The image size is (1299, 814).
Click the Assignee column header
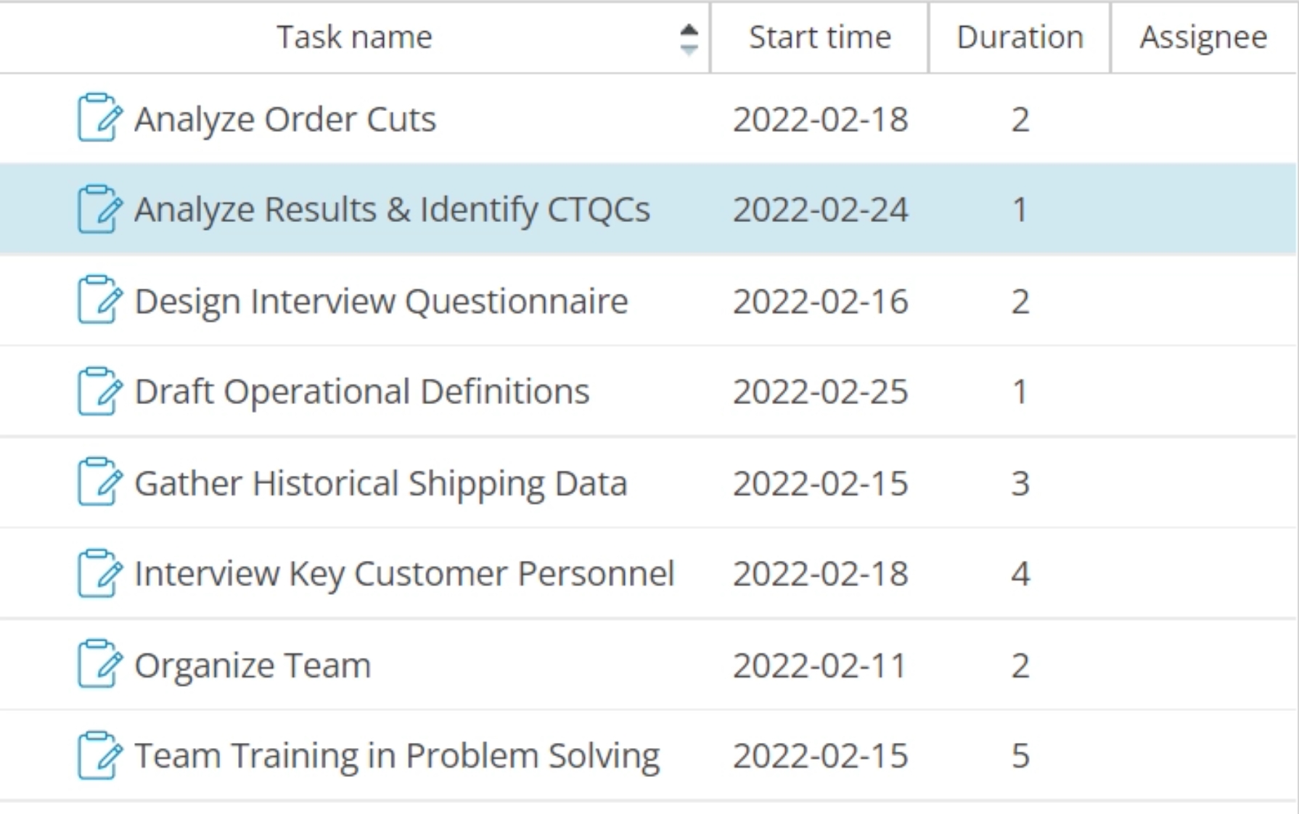pos(1204,37)
